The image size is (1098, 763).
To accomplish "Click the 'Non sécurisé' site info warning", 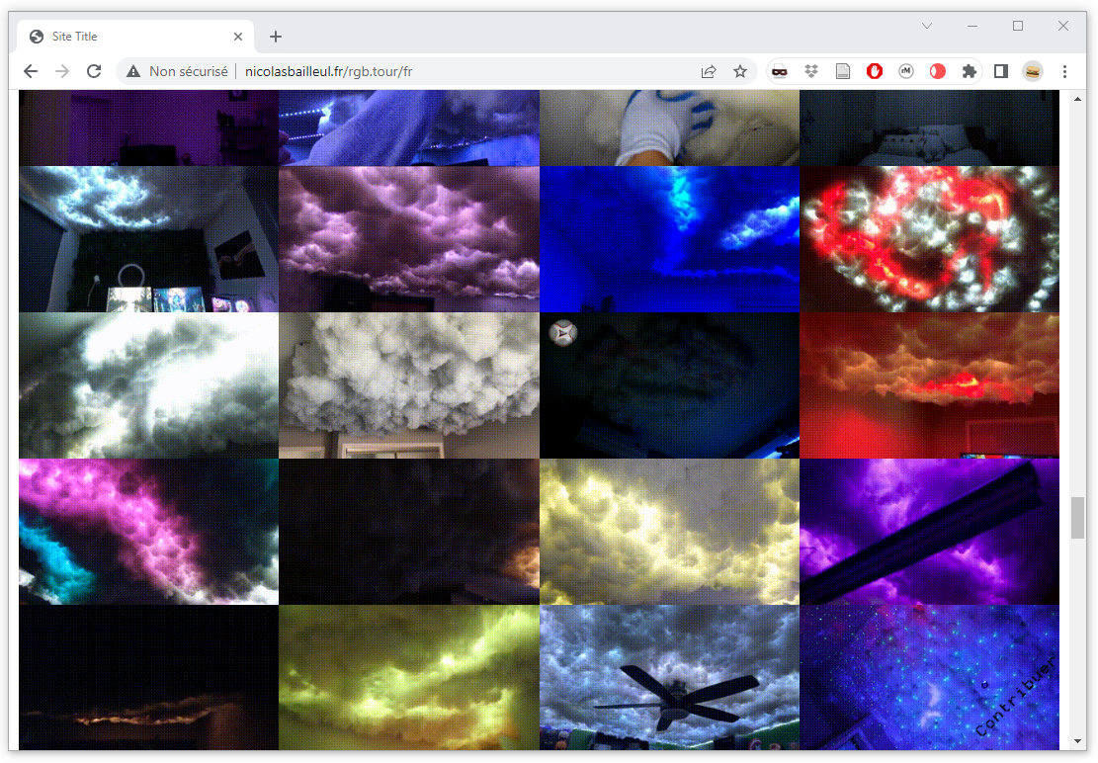I will click(178, 71).
